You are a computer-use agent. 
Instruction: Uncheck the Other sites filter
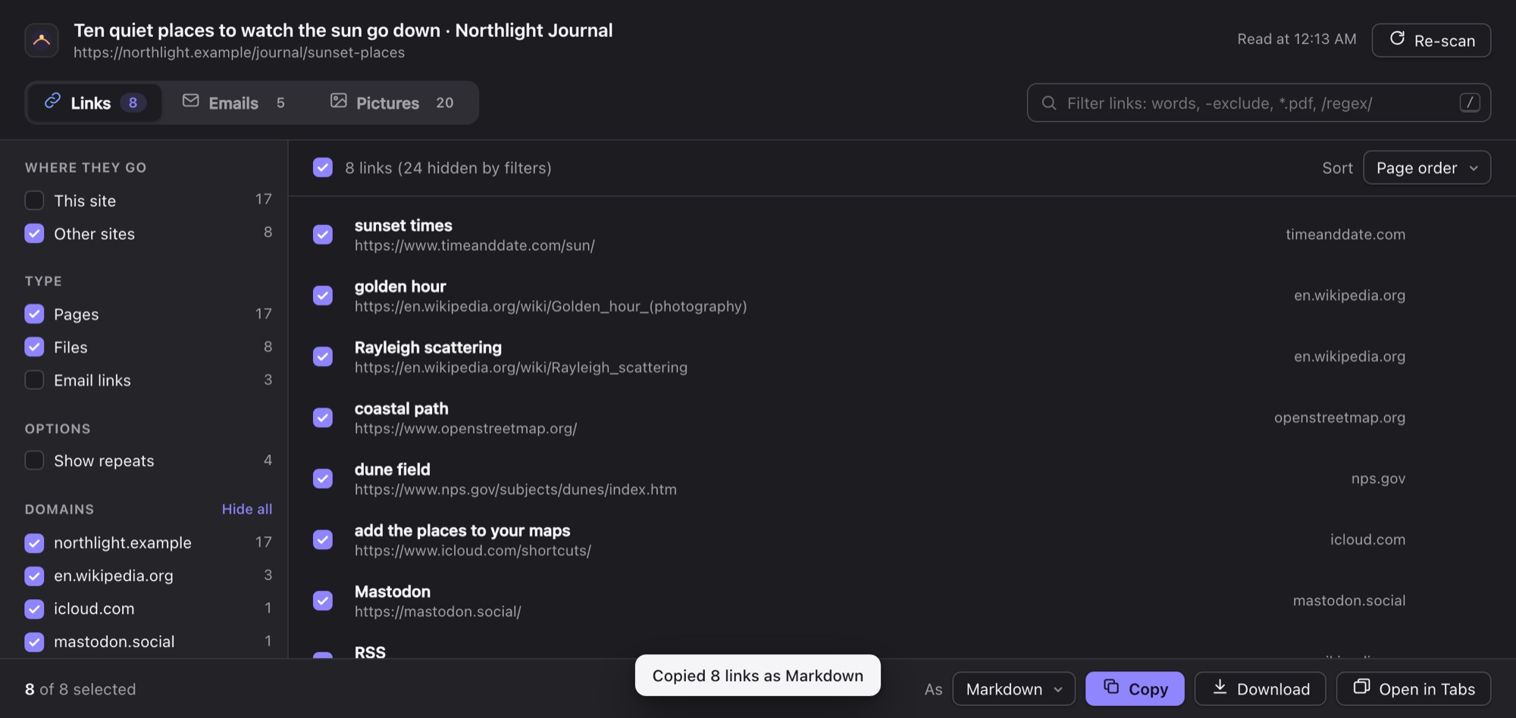point(34,233)
